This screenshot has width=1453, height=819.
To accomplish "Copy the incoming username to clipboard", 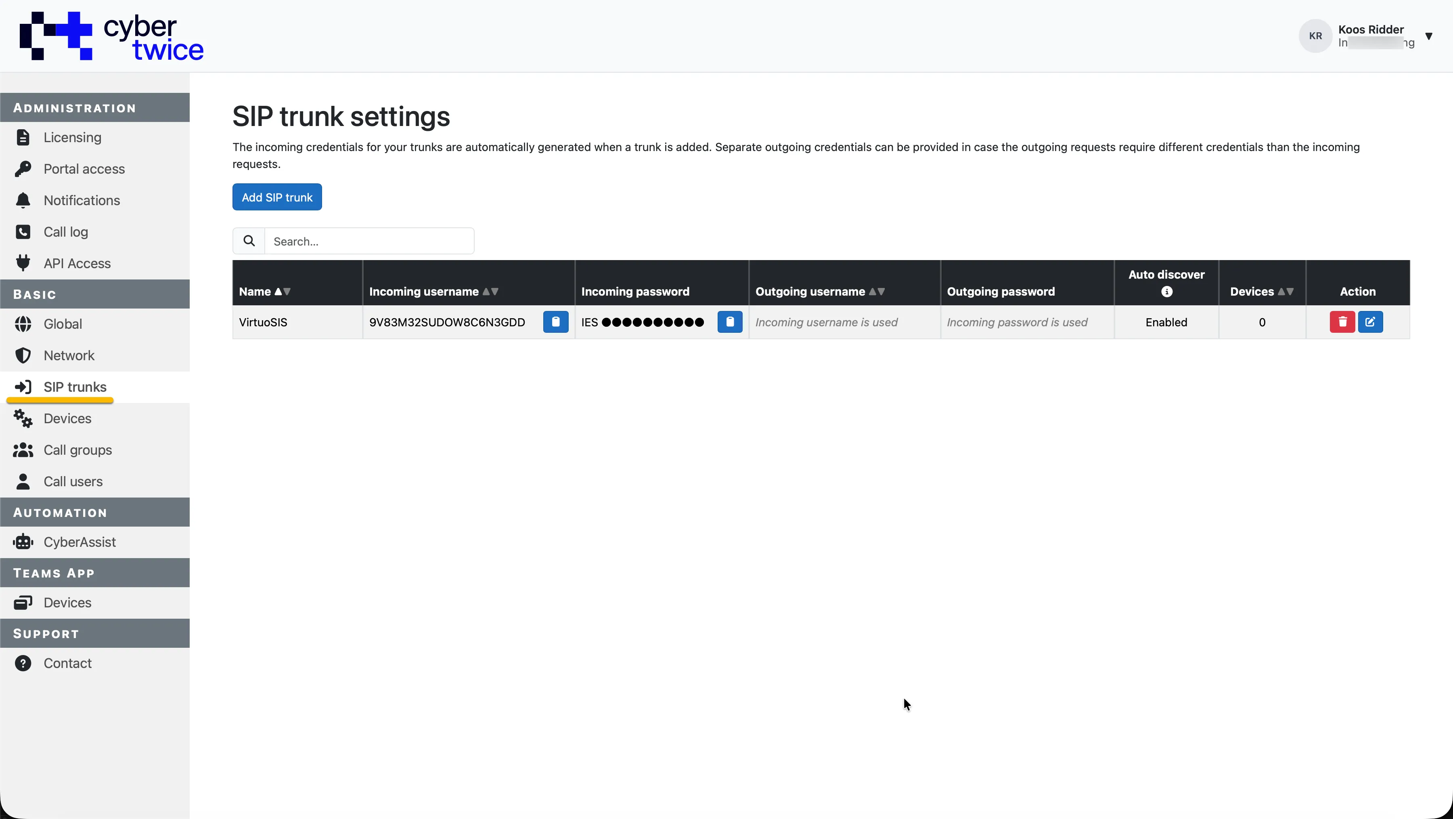I will pyautogui.click(x=556, y=322).
